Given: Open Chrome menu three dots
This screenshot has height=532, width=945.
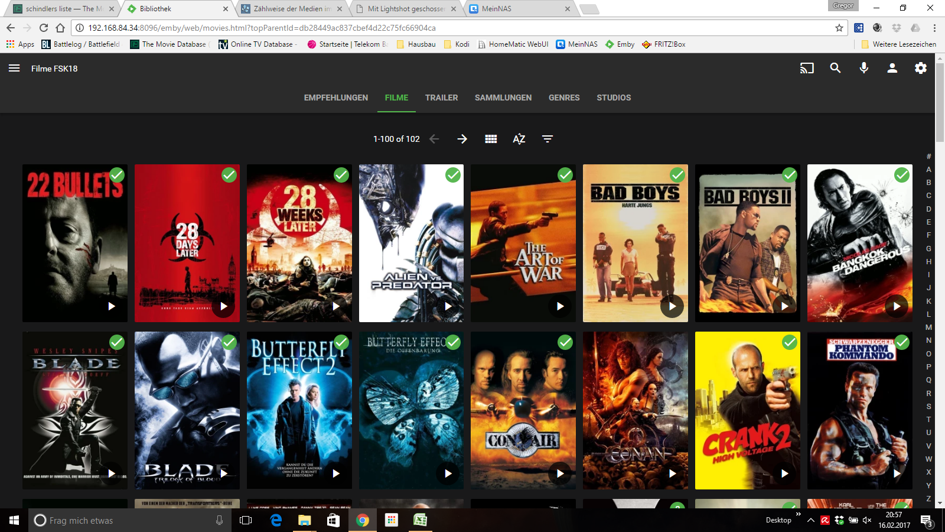Looking at the screenshot, I should click(x=934, y=28).
